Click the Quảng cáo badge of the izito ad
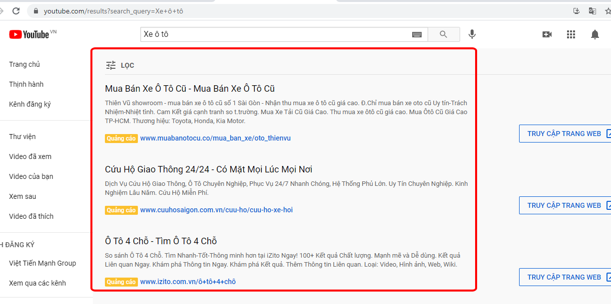This screenshot has height=304, width=611. [x=121, y=282]
